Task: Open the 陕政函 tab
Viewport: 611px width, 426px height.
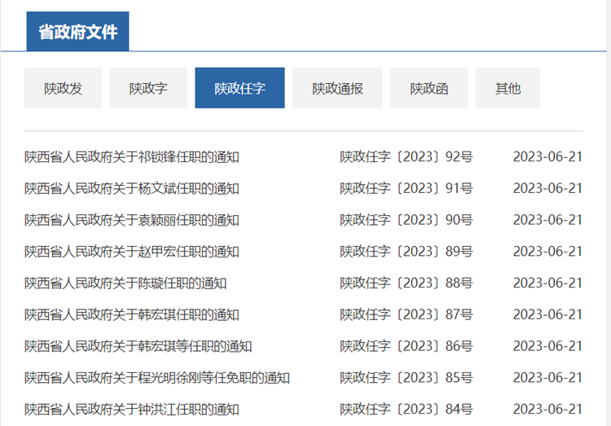Action: click(429, 88)
